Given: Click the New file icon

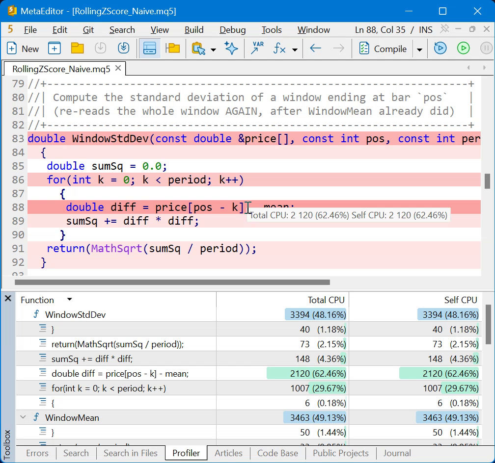Looking at the screenshot, I should point(12,49).
